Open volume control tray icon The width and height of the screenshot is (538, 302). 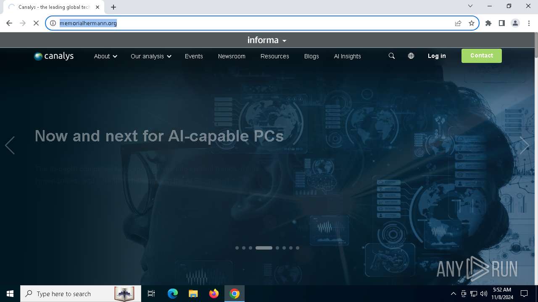click(x=484, y=294)
